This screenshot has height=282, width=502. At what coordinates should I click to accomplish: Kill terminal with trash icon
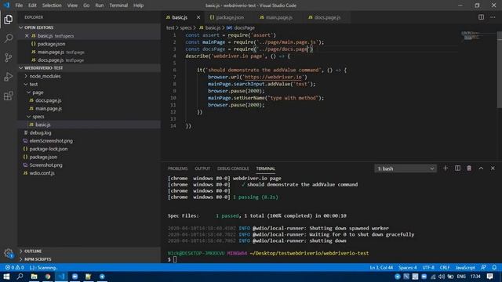coord(469,168)
